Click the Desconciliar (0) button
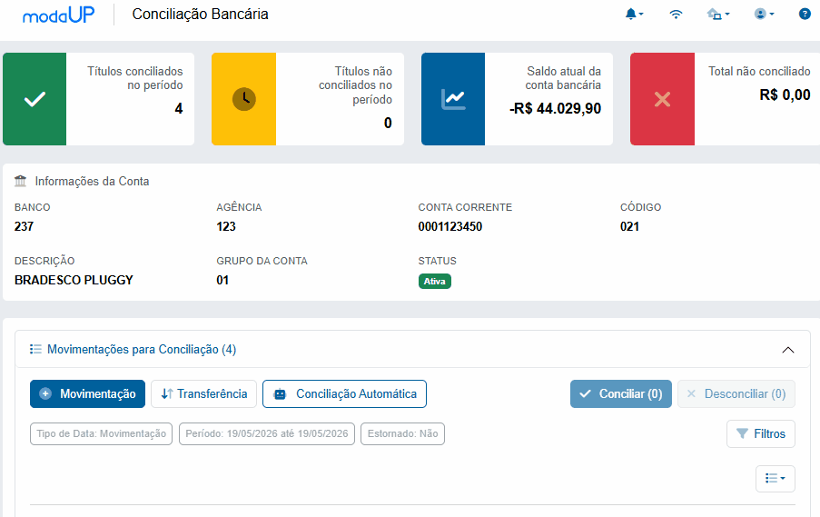The width and height of the screenshot is (820, 517). [x=736, y=393]
